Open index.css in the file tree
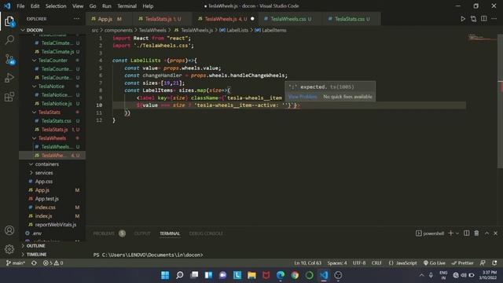The width and height of the screenshot is (503, 283). 45,208
